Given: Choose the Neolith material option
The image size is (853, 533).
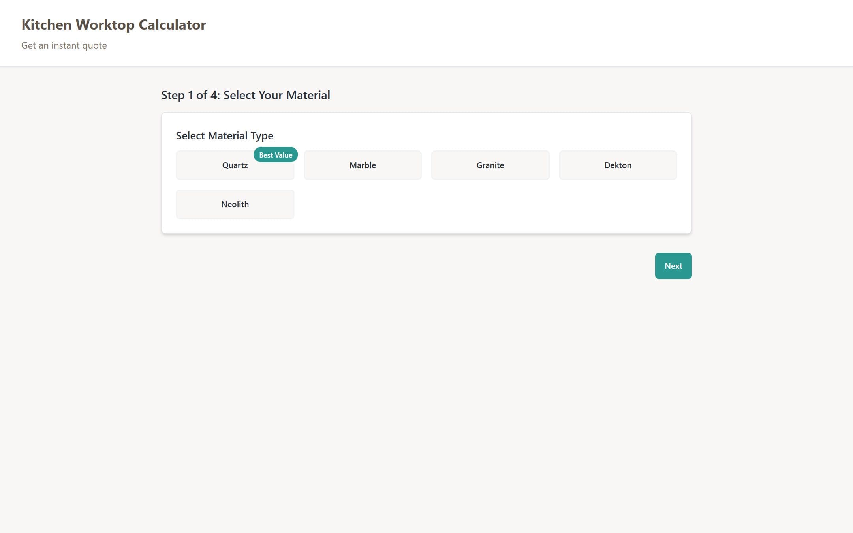Looking at the screenshot, I should pos(235,205).
